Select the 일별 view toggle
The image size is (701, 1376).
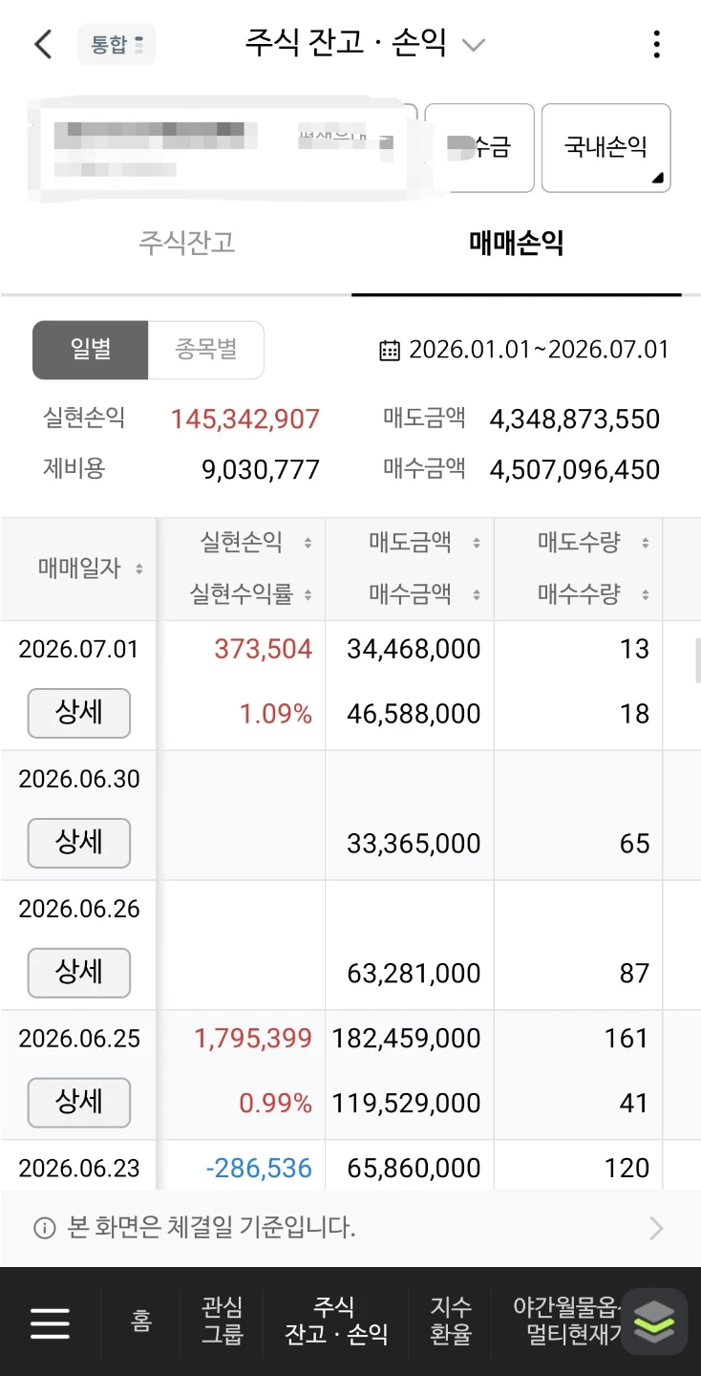pos(91,350)
